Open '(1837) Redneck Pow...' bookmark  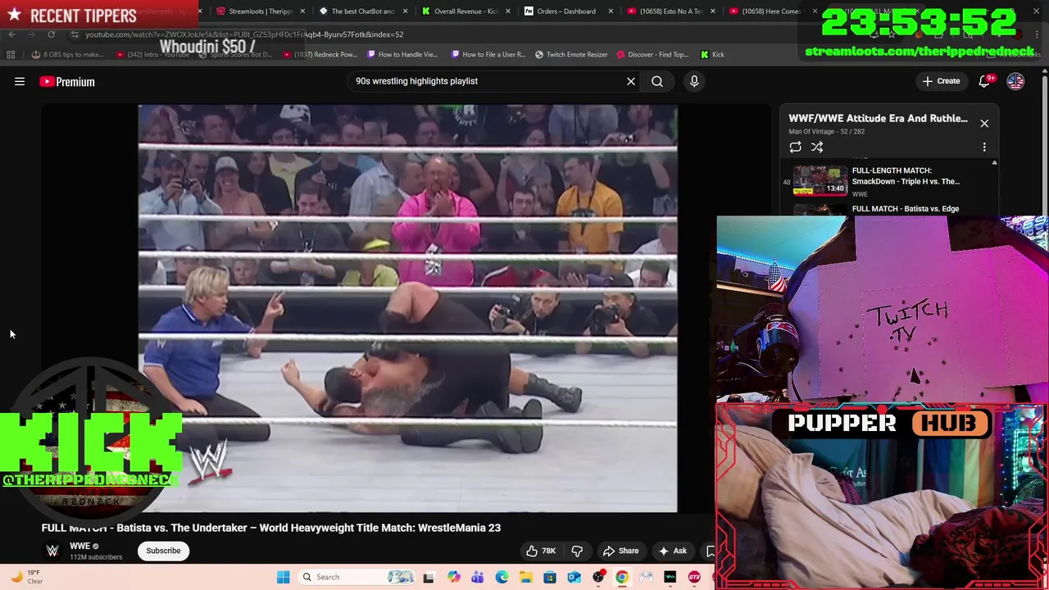[x=320, y=54]
